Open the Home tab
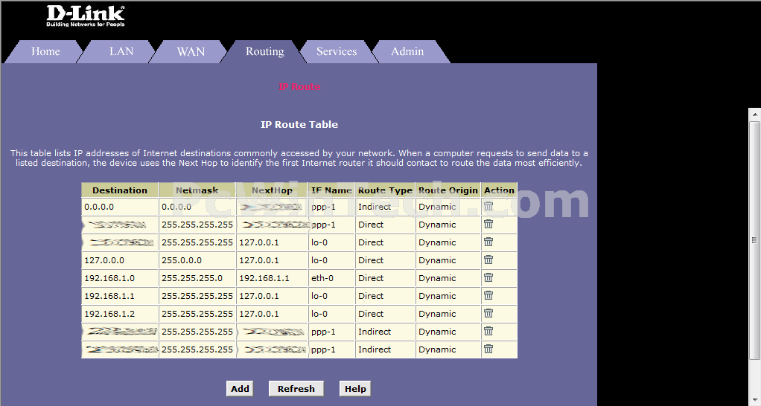This screenshot has width=761, height=406. pos(45,51)
